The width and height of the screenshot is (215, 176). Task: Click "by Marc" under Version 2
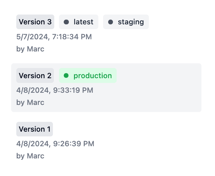[x=30, y=102]
